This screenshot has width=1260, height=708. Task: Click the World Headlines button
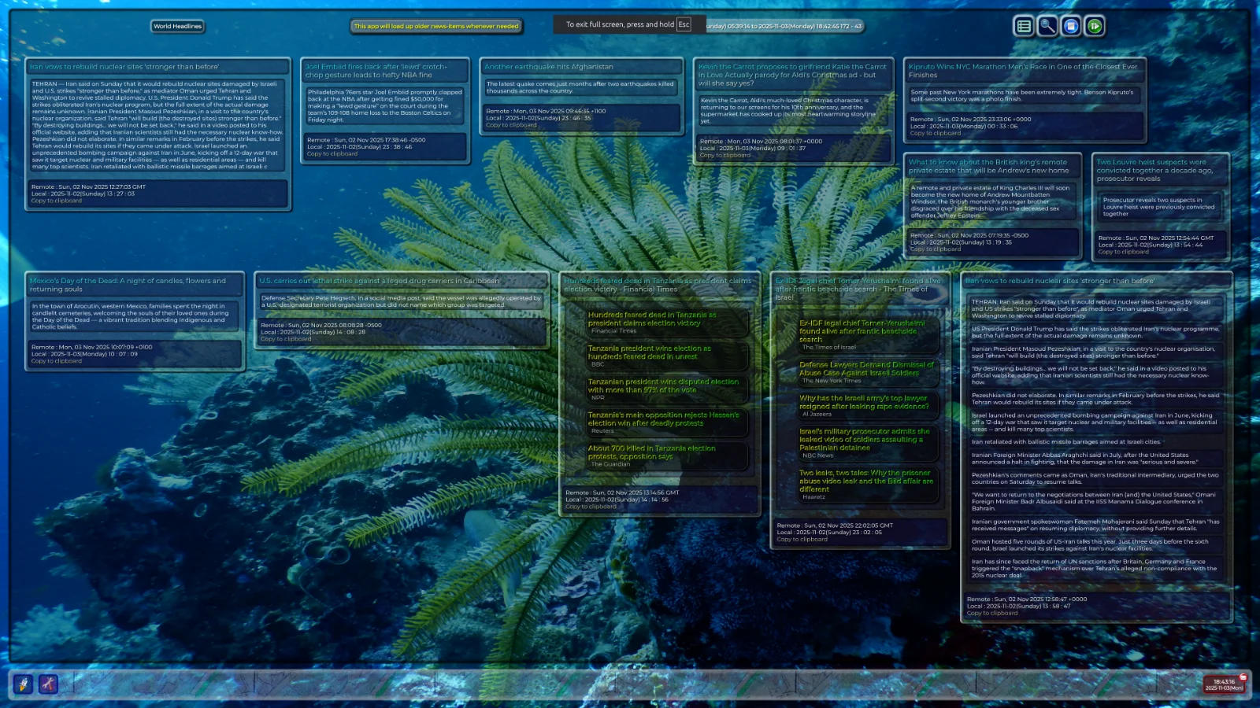[178, 26]
